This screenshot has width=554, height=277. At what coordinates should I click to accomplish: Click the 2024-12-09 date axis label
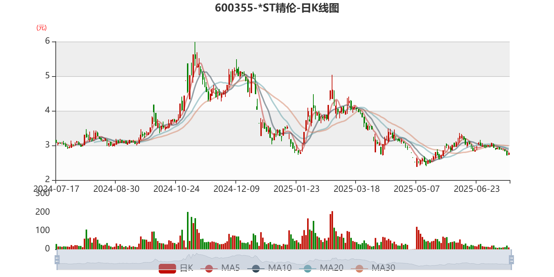(x=236, y=189)
